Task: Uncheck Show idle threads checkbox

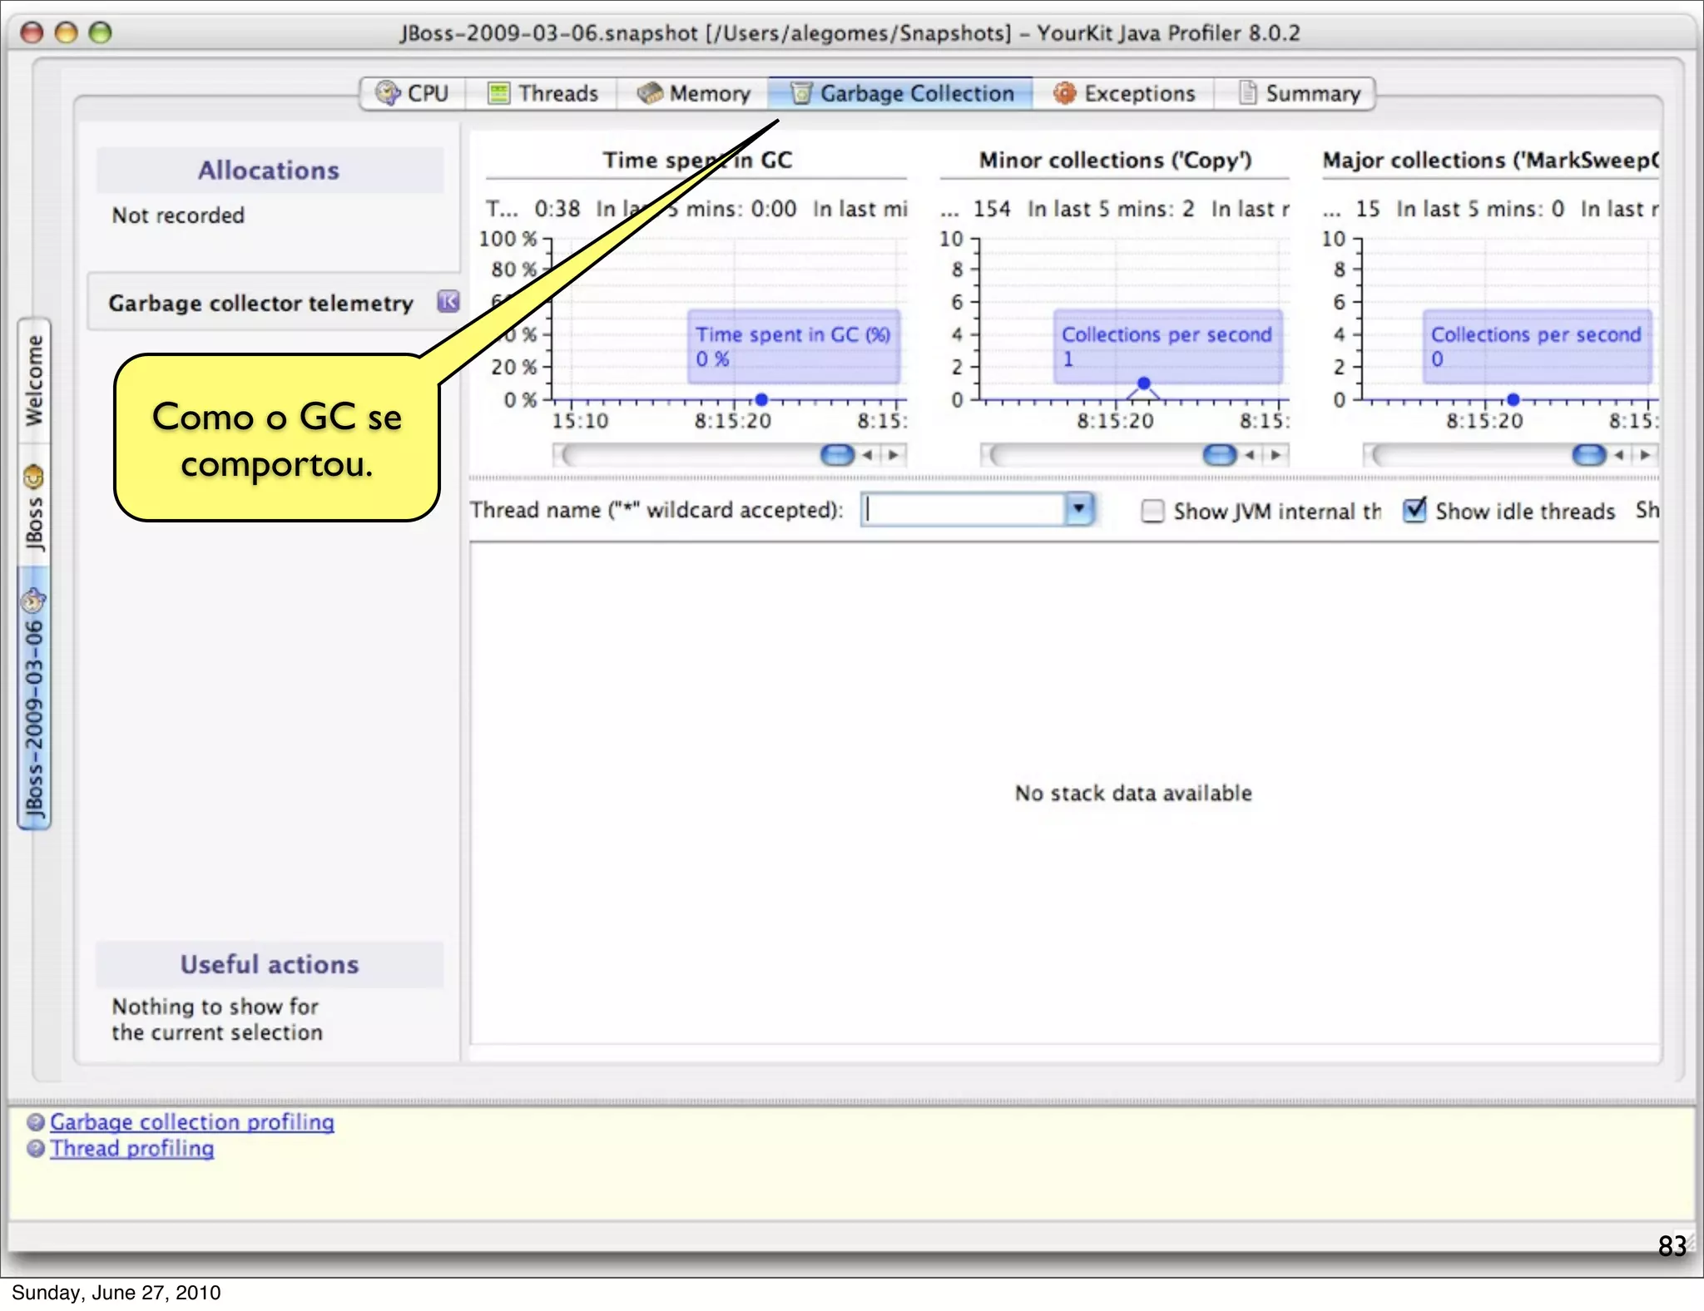Action: pos(1414,510)
